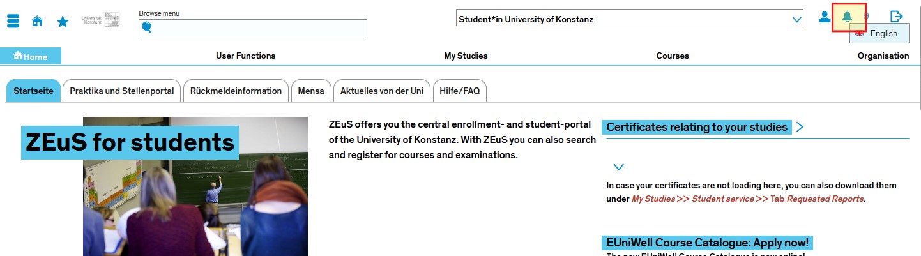Follow the Requested Reports link

(x=825, y=199)
